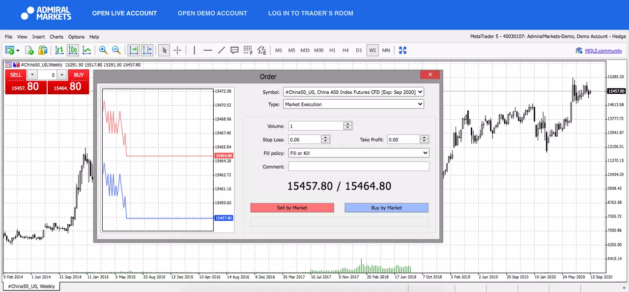Open the new chart icon

(9, 50)
